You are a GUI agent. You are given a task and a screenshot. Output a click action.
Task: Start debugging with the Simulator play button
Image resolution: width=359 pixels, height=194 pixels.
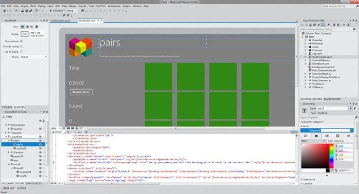(51, 11)
